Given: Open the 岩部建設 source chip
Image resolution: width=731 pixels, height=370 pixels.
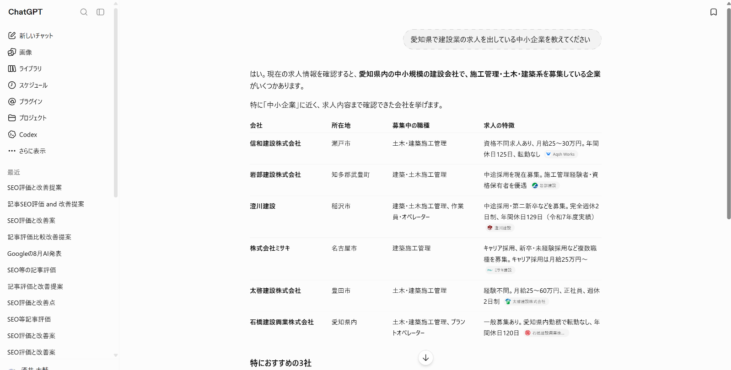Looking at the screenshot, I should (544, 185).
